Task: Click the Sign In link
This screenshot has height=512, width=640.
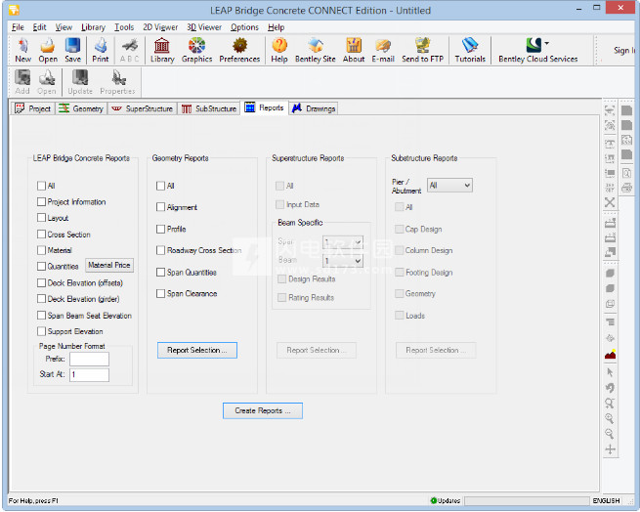Action: pyautogui.click(x=624, y=50)
